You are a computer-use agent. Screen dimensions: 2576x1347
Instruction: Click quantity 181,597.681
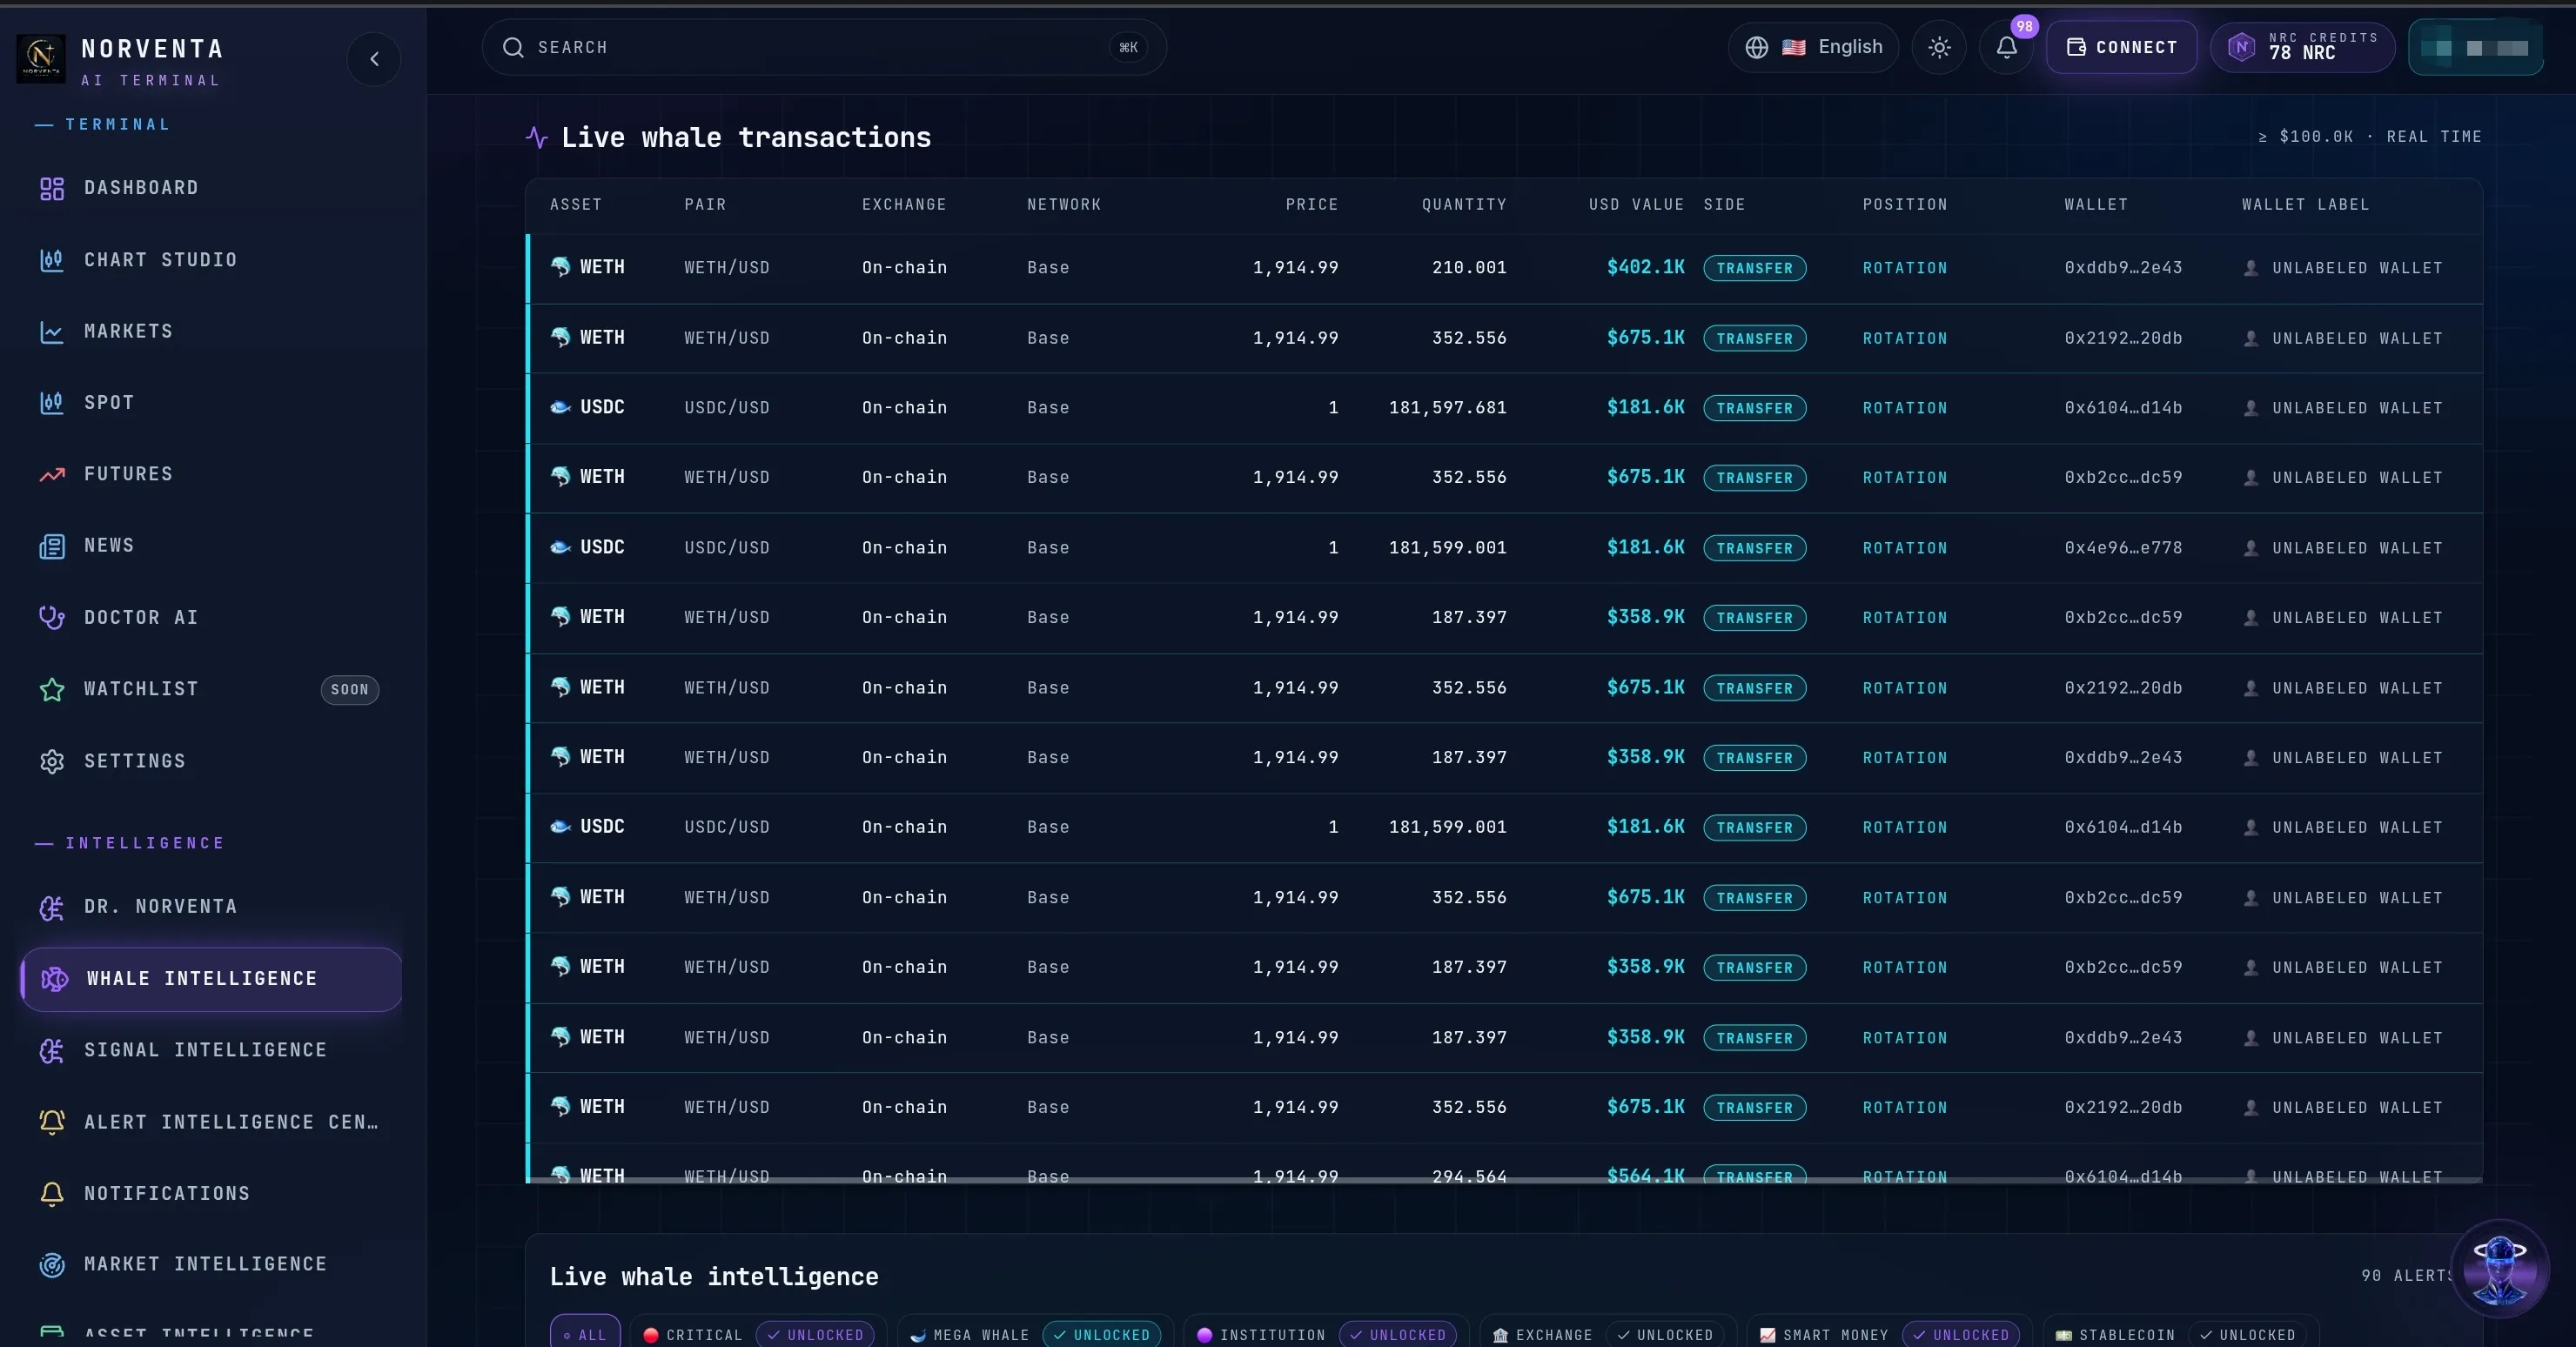(x=1447, y=408)
